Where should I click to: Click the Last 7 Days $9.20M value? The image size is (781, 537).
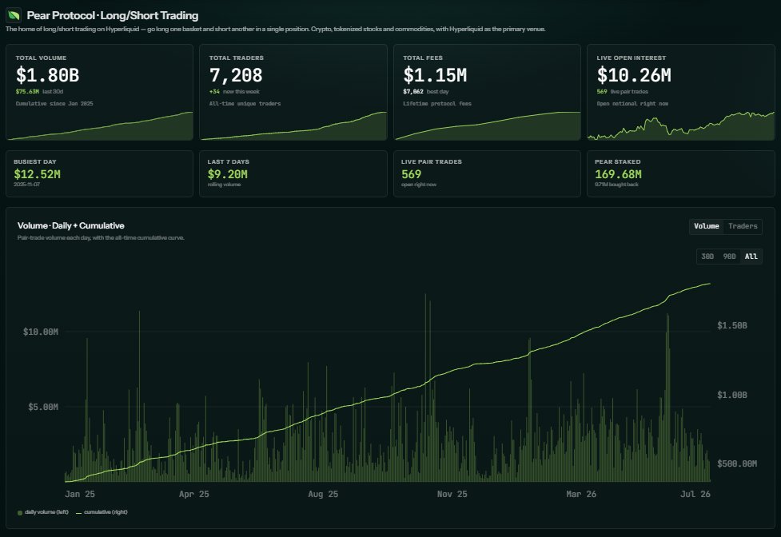click(x=227, y=174)
